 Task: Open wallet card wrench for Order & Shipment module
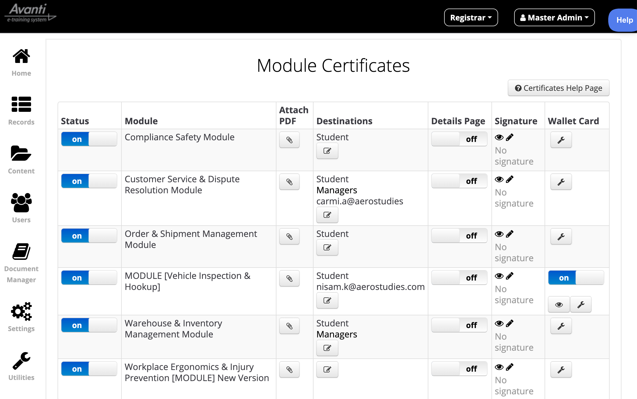pos(561,237)
